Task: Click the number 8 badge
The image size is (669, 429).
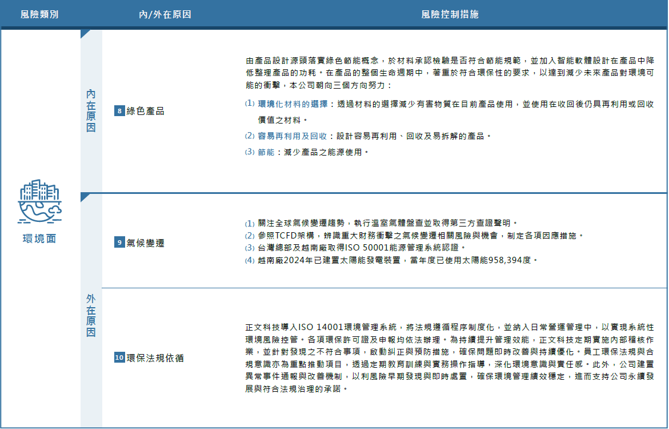Action: pyautogui.click(x=119, y=111)
